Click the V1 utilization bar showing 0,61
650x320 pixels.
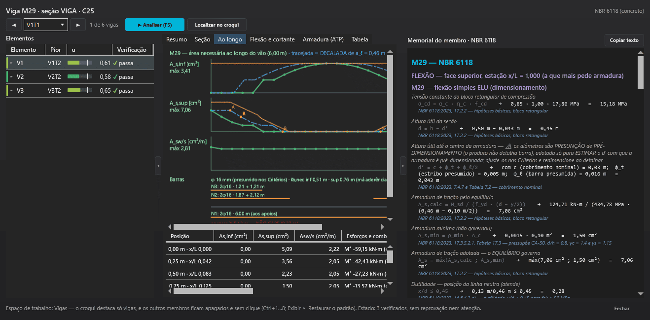(80, 63)
